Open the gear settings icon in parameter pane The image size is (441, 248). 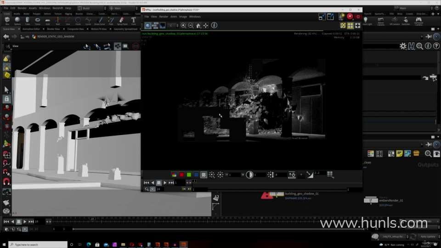tap(403, 46)
